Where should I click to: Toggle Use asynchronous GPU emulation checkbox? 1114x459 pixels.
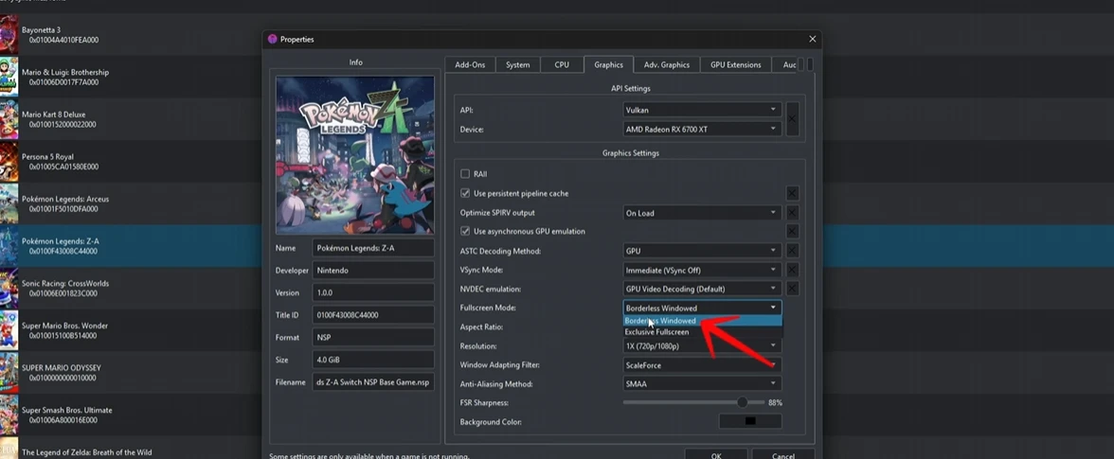(x=465, y=232)
